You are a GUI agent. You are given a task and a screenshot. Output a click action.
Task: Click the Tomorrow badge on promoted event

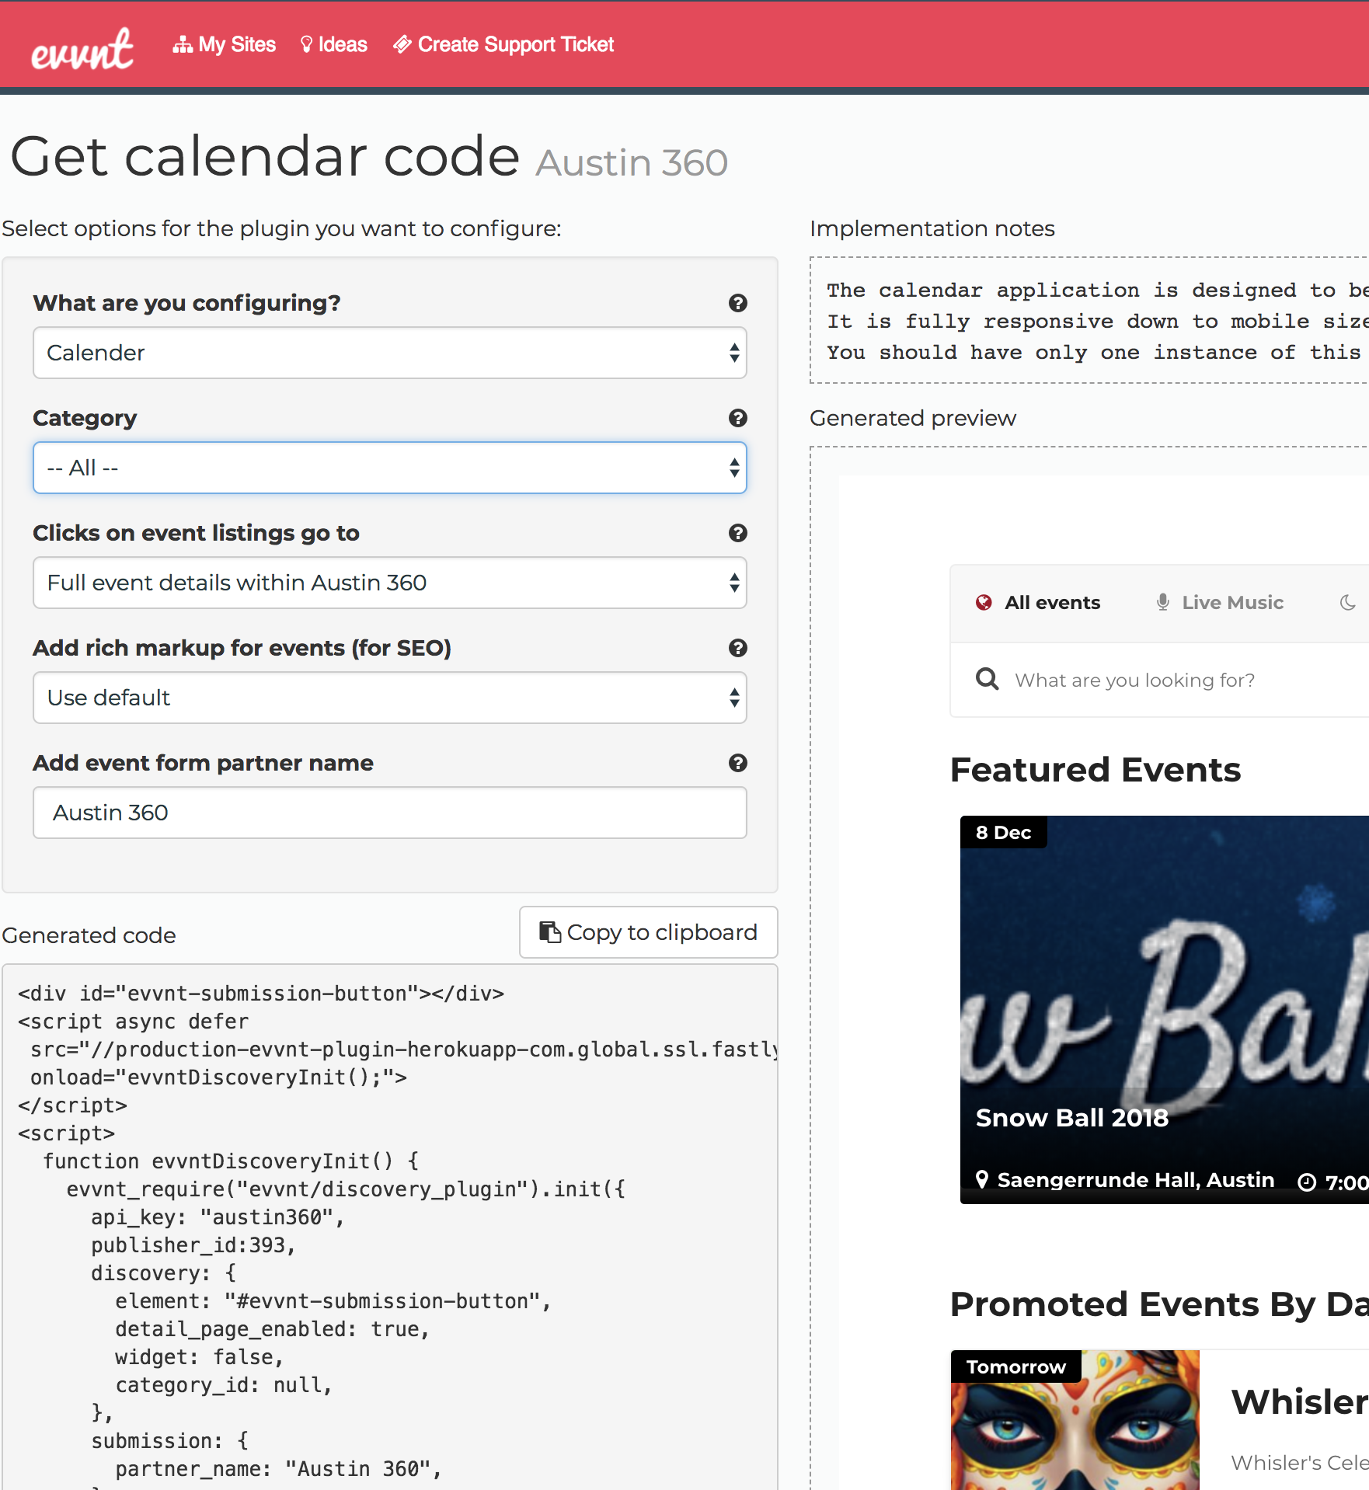point(1015,1367)
